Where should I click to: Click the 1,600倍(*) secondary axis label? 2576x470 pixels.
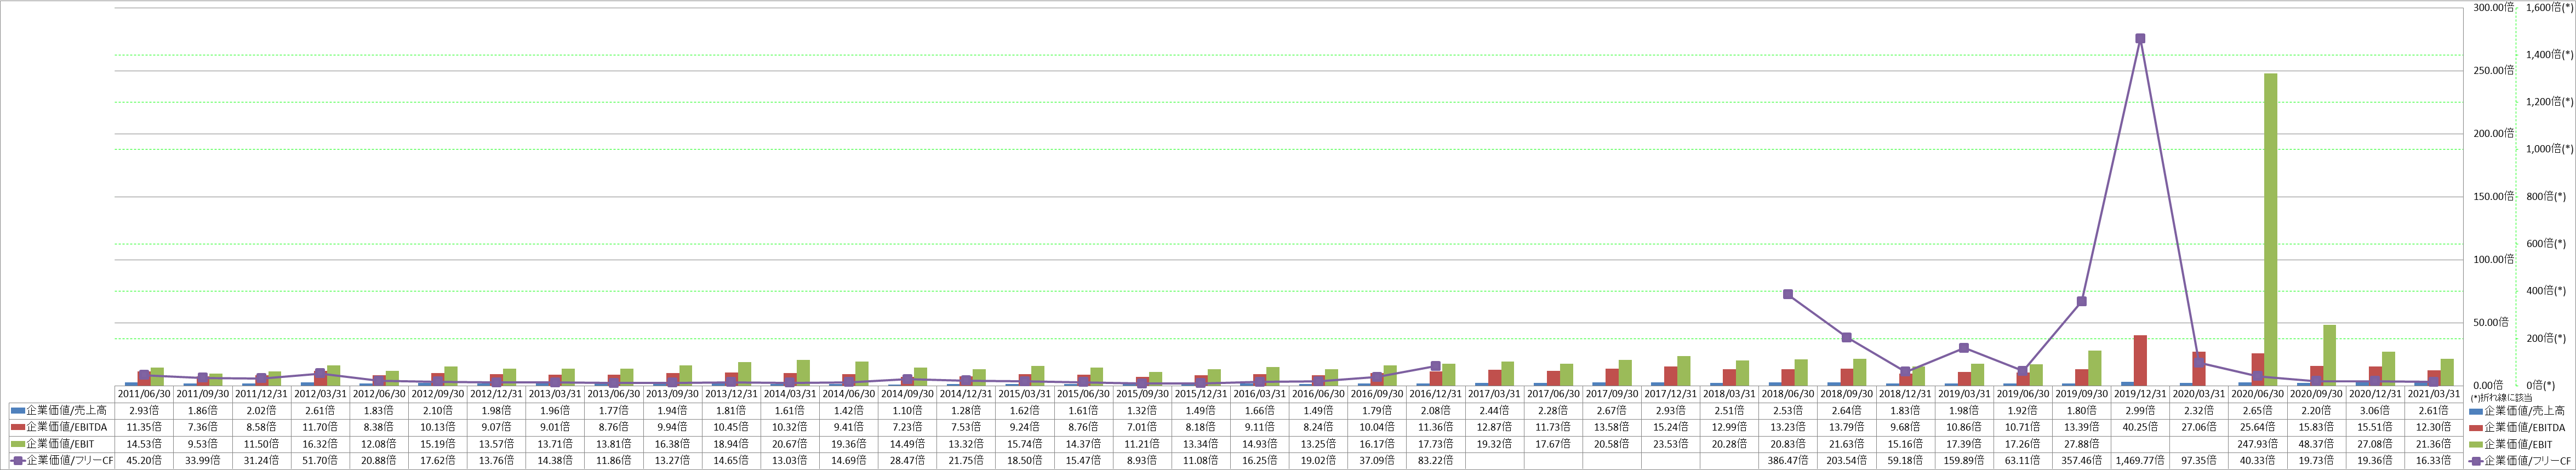[2549, 7]
